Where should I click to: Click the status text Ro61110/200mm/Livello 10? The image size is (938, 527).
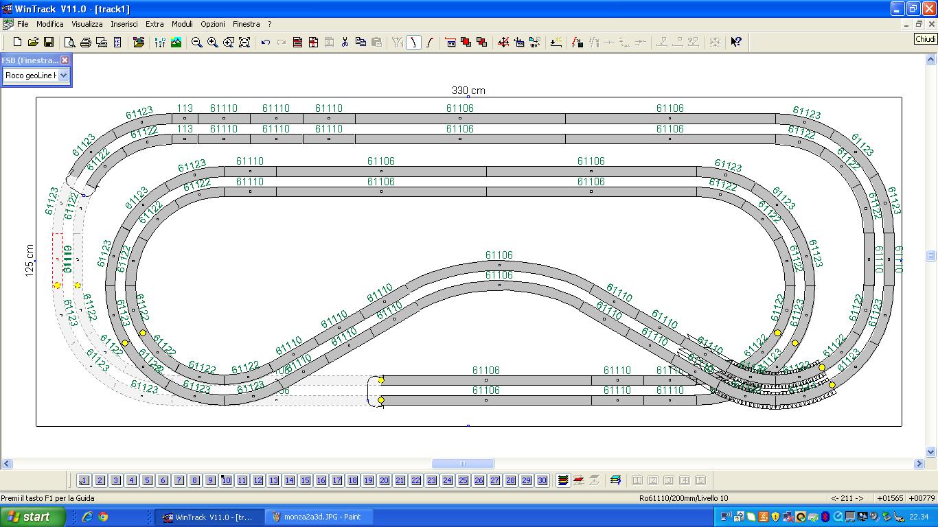(683, 498)
